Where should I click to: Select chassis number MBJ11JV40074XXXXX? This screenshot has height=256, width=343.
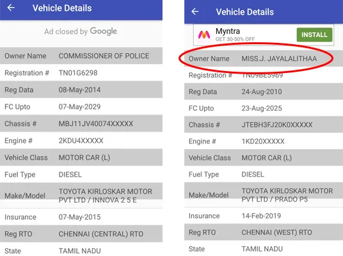click(x=96, y=124)
